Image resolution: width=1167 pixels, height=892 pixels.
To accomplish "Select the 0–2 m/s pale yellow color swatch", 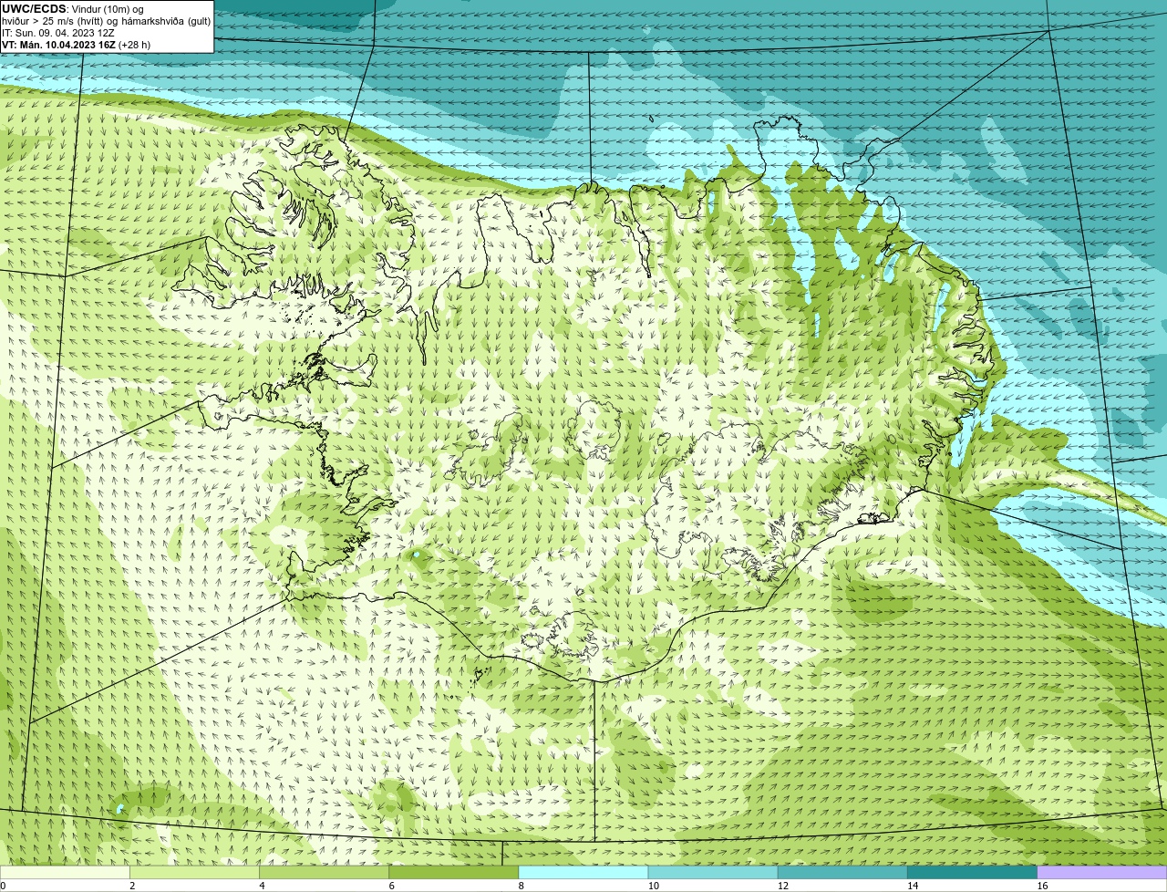I will (65, 872).
